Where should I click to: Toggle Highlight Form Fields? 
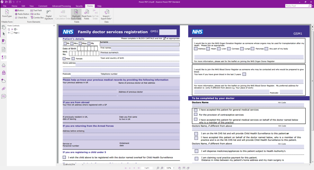(76, 14)
